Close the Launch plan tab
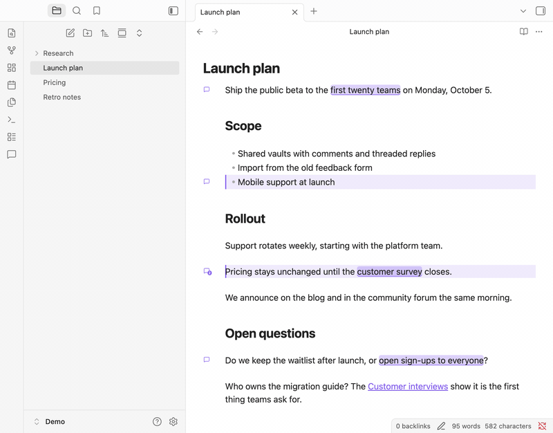553x433 pixels. 295,12
